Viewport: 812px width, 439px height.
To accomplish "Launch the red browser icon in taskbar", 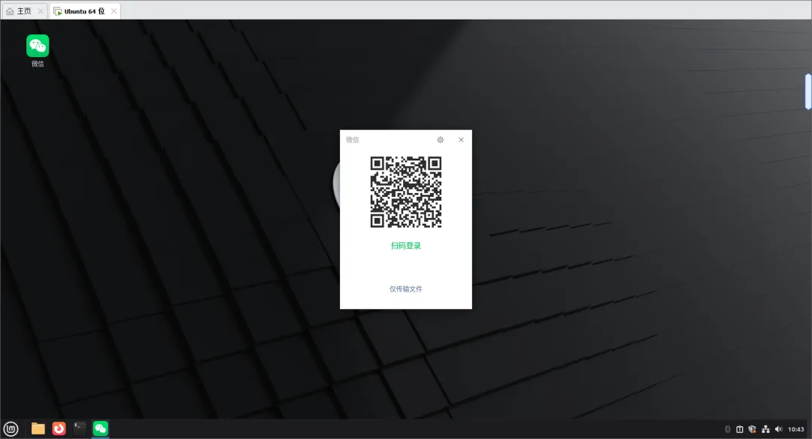I will pos(59,428).
